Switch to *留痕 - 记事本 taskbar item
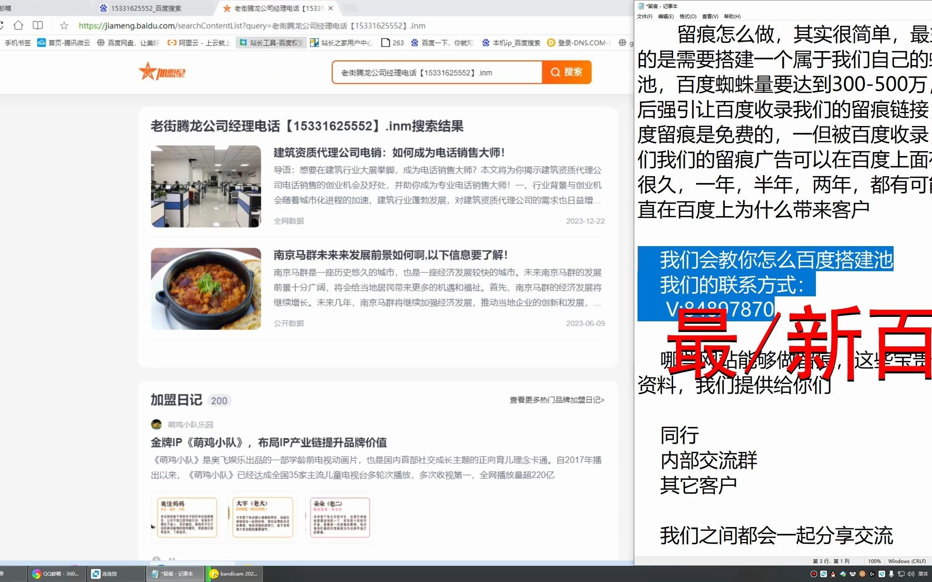Screen dimensions: 932x582 click(175, 574)
